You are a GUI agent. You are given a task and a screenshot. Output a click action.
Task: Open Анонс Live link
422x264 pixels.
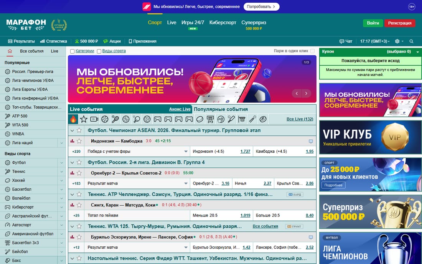pos(180,109)
